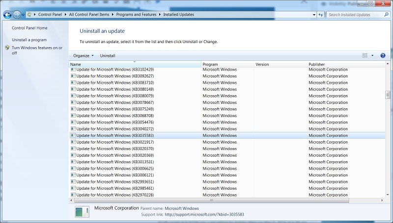Expand arrow after All Control Panel Items
Screen dimensions: 393x223
(112, 15)
